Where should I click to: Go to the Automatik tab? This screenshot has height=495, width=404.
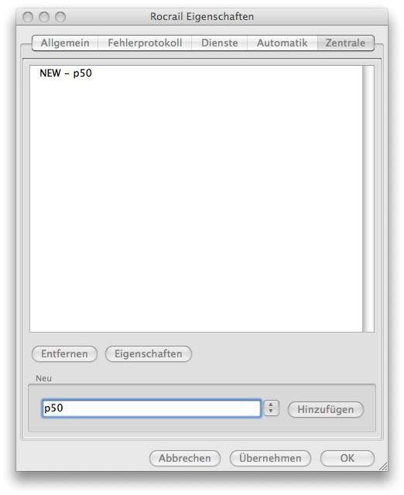point(282,43)
